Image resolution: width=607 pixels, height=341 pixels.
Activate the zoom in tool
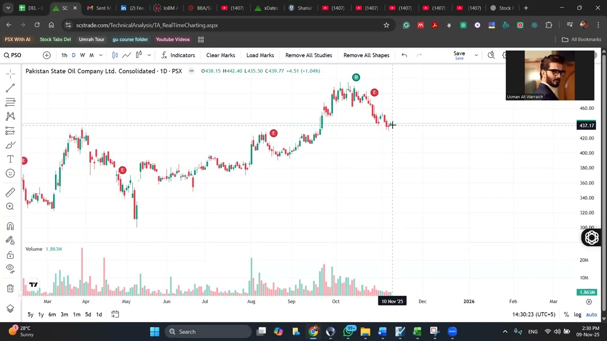(x=10, y=206)
